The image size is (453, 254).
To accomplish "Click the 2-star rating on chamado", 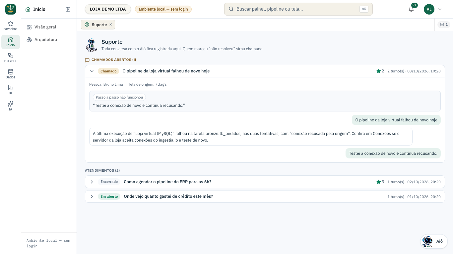I will coord(380,71).
